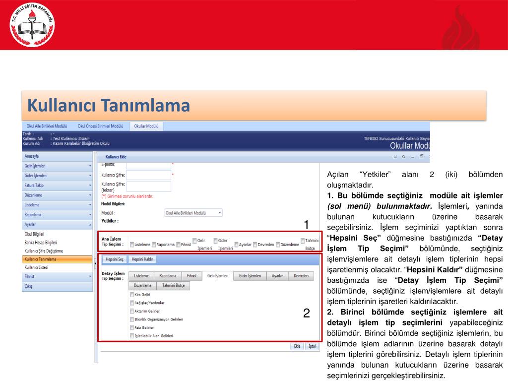Click the restore window icon in panel header
This screenshot has height=381, width=508.
coord(421,156)
